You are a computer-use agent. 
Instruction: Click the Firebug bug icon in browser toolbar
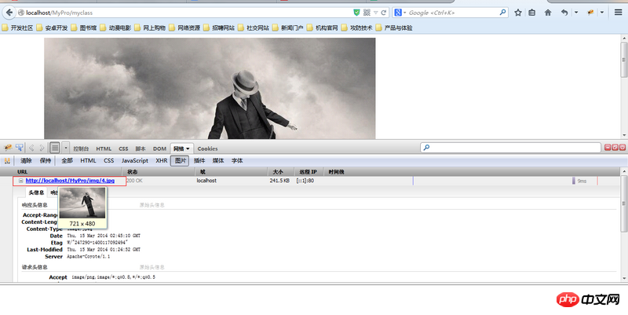click(590, 13)
